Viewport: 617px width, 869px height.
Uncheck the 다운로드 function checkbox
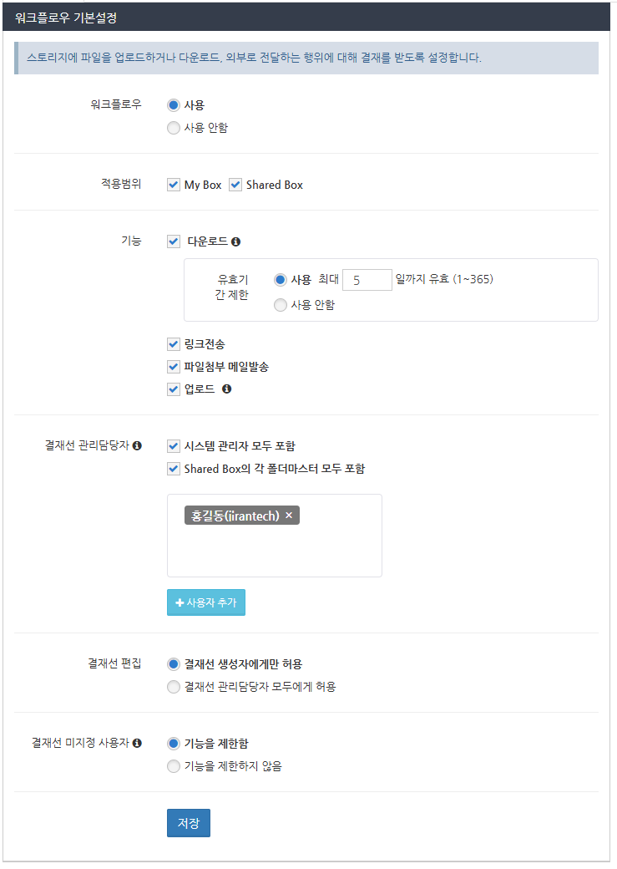click(x=174, y=241)
